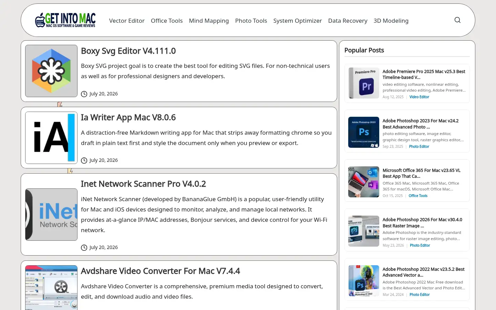This screenshot has width=496, height=310.
Task: Open Adobe Photoshop 2026 For Mac post
Action: point(422,223)
